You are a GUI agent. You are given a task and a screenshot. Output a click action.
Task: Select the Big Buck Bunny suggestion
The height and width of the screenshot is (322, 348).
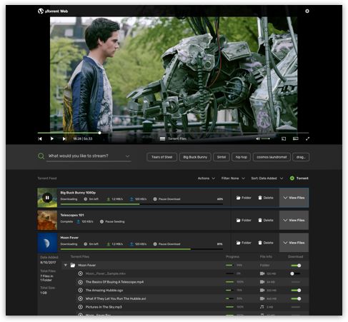tap(195, 157)
